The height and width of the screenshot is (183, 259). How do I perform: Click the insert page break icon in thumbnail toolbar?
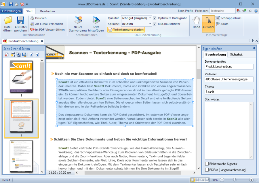(13, 55)
